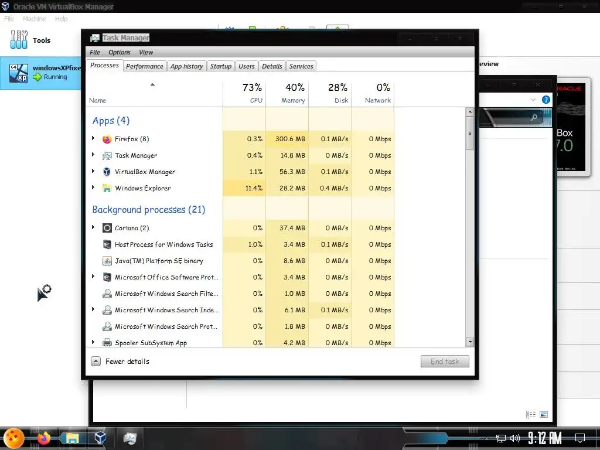This screenshot has height=450, width=600.
Task: Open File Explorer from the taskbar
Action: tap(72, 438)
